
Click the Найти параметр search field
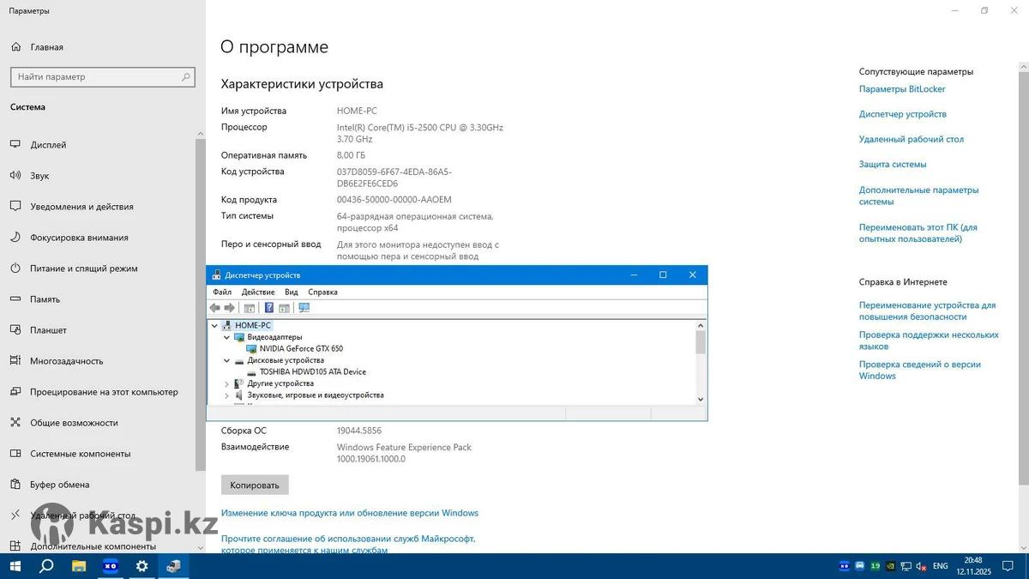[x=96, y=77]
